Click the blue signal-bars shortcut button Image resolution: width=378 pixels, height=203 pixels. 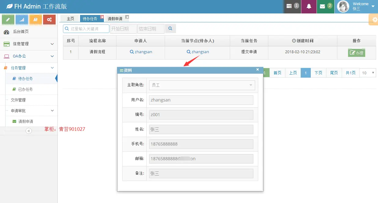[x=22, y=20]
